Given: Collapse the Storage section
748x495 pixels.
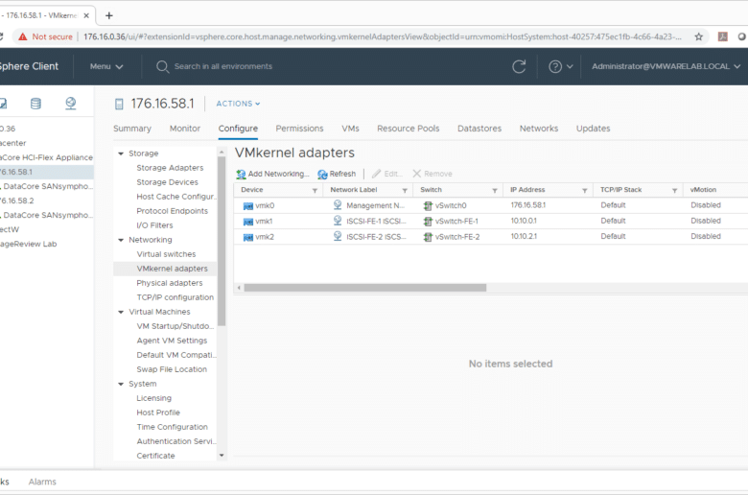Looking at the screenshot, I should pos(121,153).
